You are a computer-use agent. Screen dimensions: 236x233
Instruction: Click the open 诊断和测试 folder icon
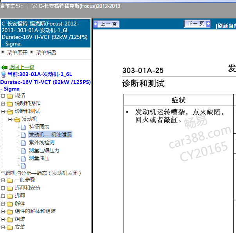(10, 112)
